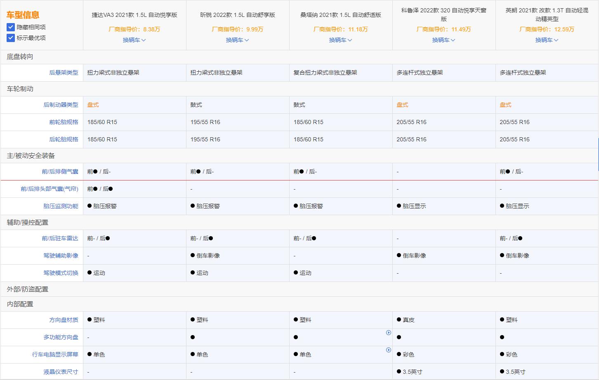
Task: Click 厂商指导价 11.18万 price
Action: (341, 29)
